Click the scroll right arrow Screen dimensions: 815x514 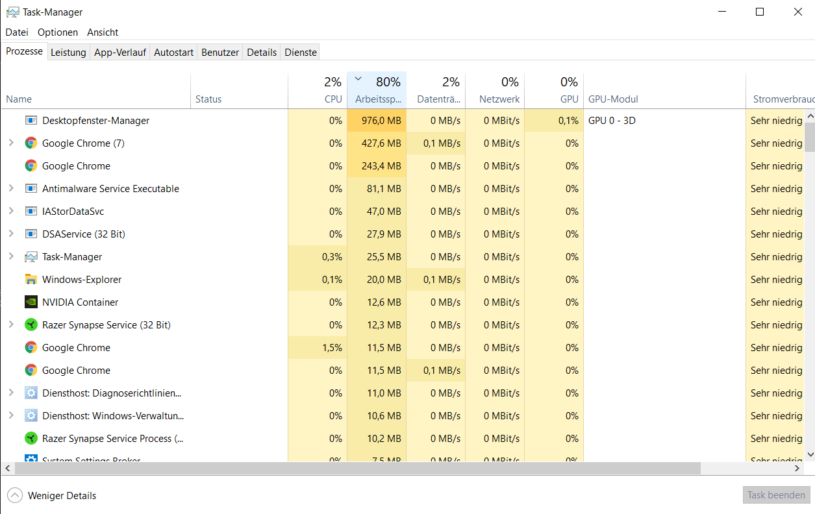[798, 468]
